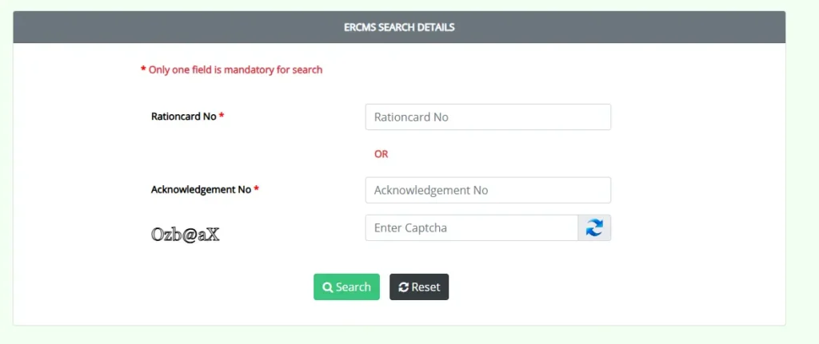Click the circular arrows icon on Reset

click(403, 287)
